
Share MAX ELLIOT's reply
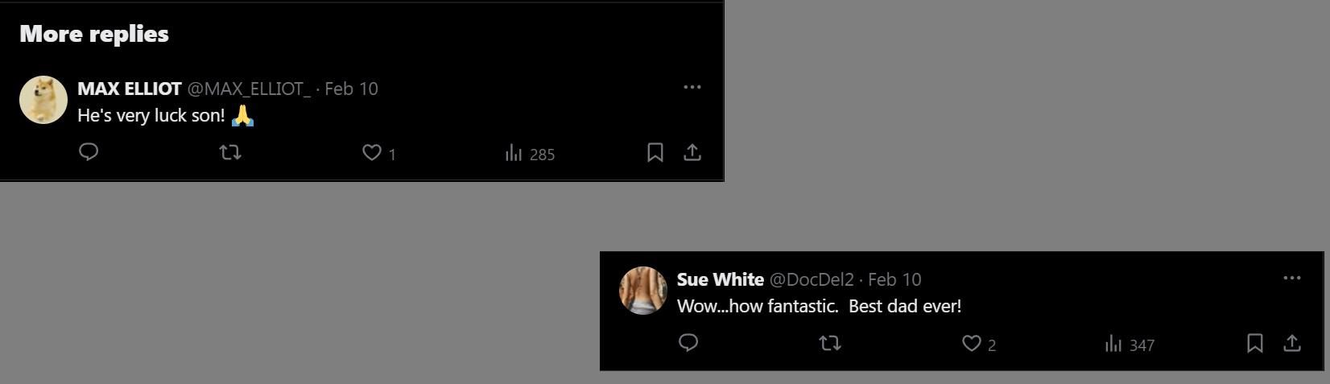[x=692, y=152]
